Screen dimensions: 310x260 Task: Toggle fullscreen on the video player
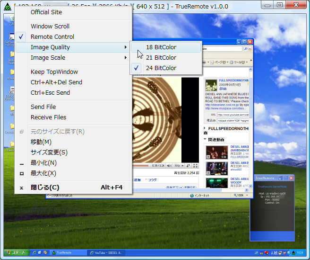pos(195,166)
